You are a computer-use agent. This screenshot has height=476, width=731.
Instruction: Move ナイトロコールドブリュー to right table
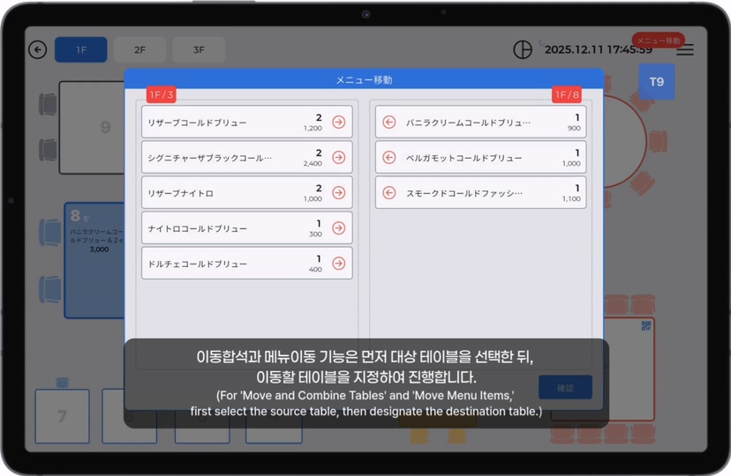click(x=338, y=228)
